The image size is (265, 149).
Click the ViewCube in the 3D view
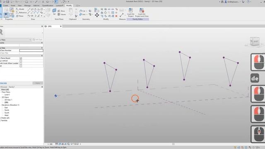(254, 41)
